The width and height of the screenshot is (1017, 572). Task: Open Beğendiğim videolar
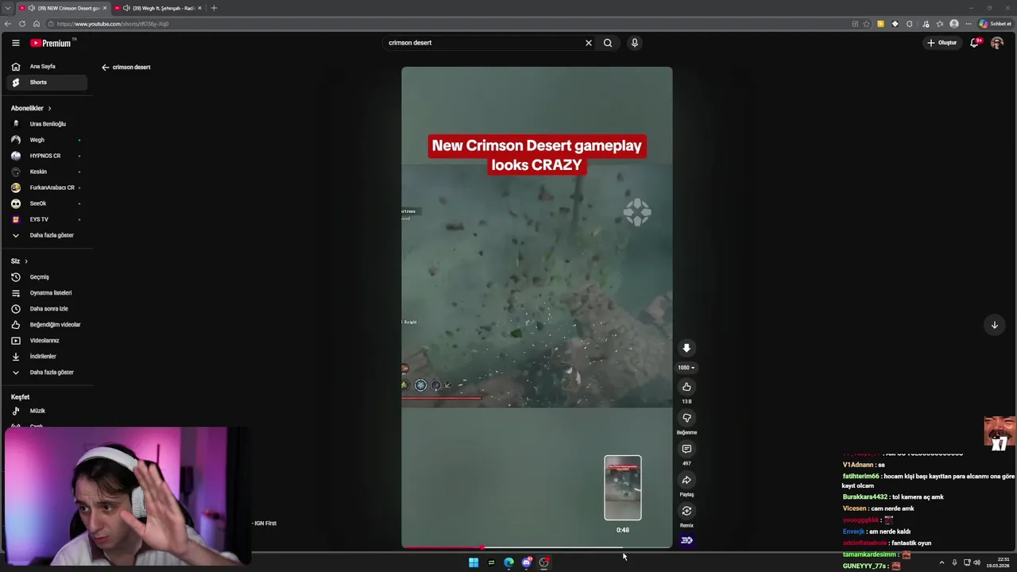click(46, 325)
